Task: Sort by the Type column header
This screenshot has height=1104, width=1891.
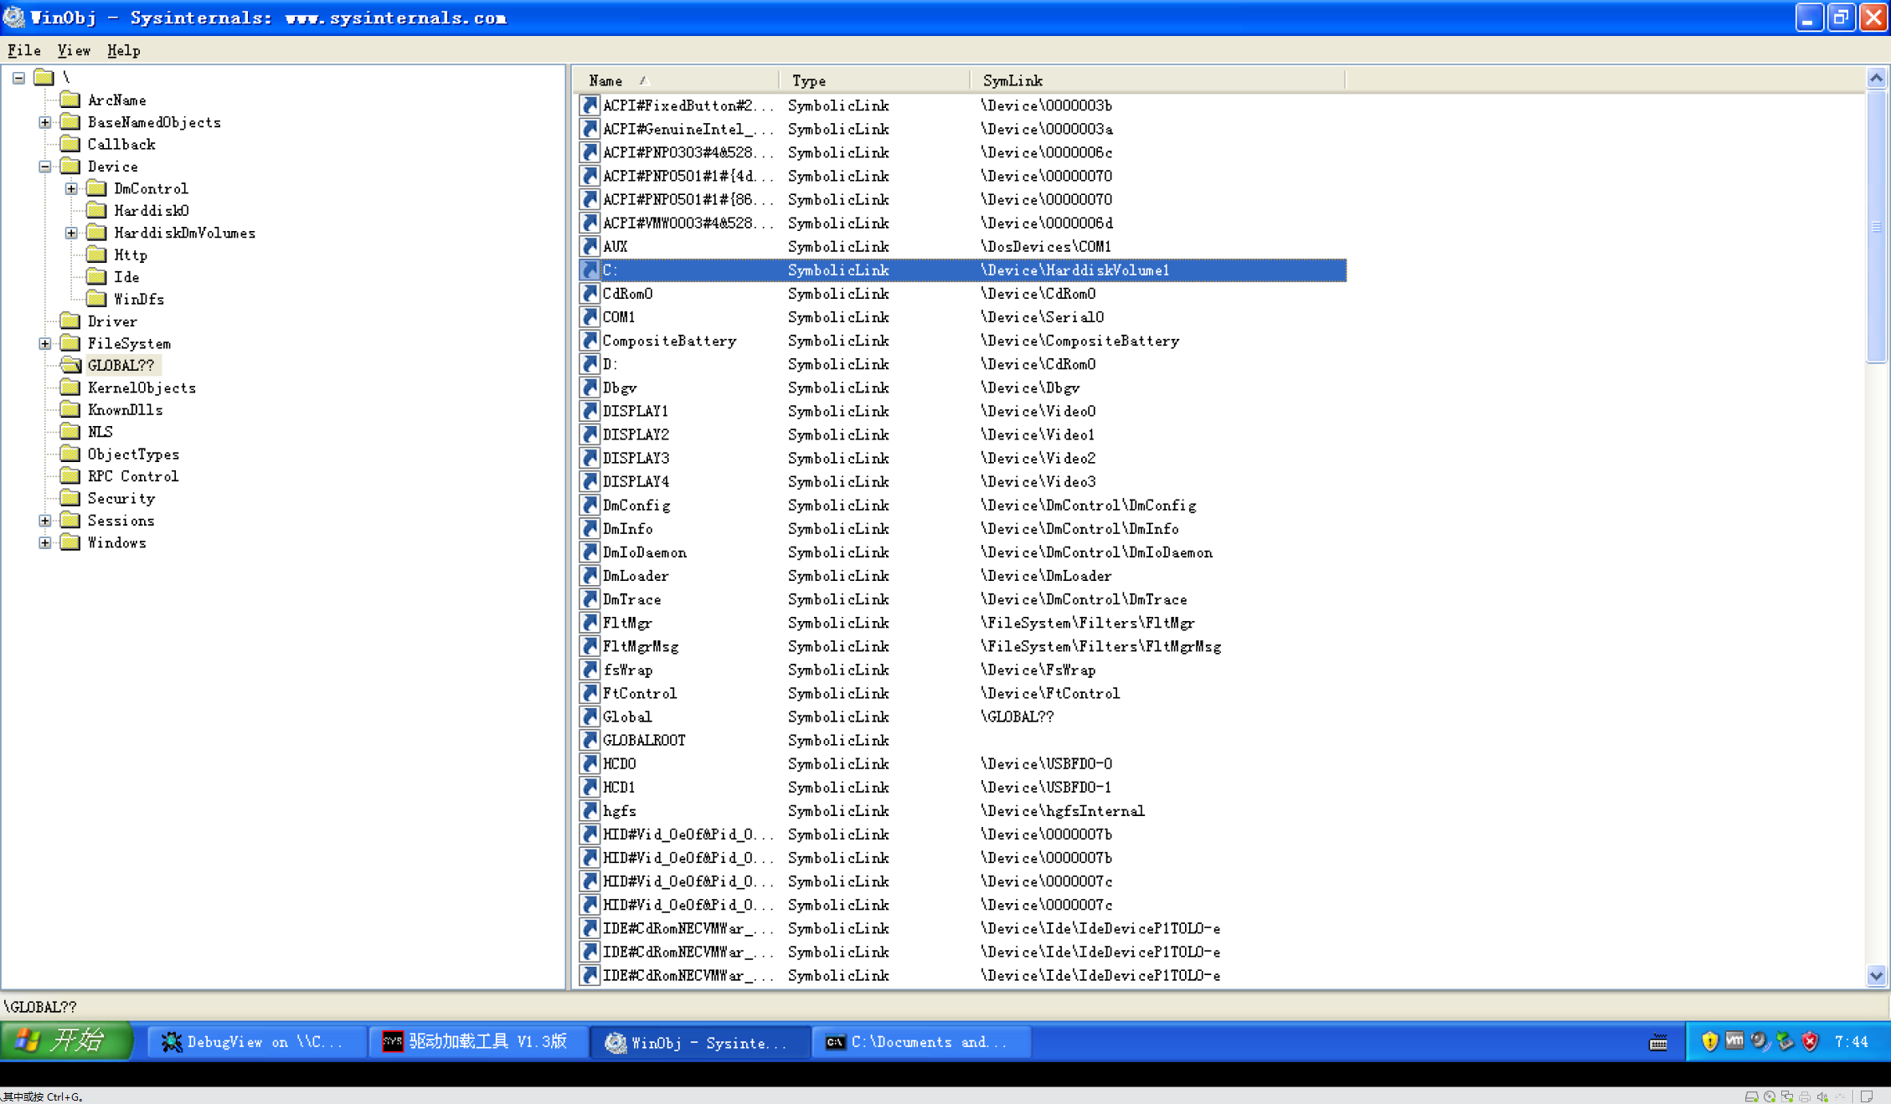Action: (809, 80)
